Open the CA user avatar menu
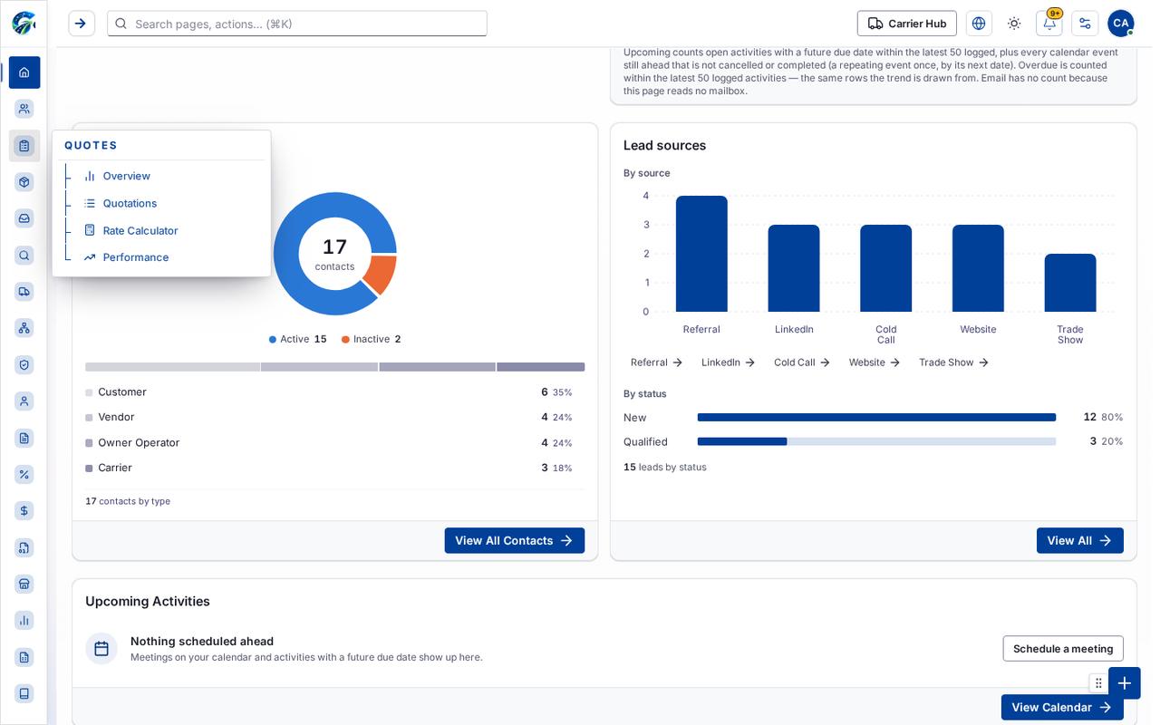 [1121, 24]
